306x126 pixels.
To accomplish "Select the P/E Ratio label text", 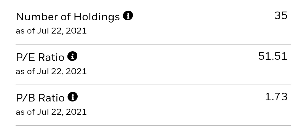I will pyautogui.click(x=40, y=57).
